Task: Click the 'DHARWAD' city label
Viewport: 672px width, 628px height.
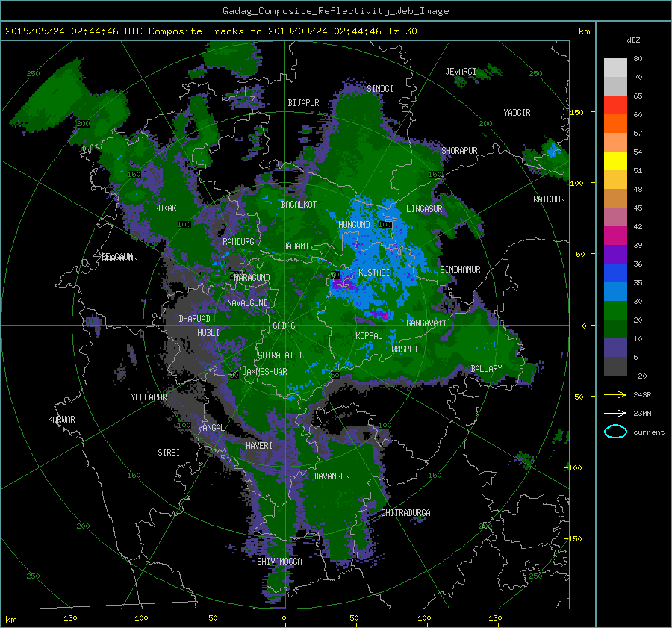Action: pyautogui.click(x=194, y=319)
